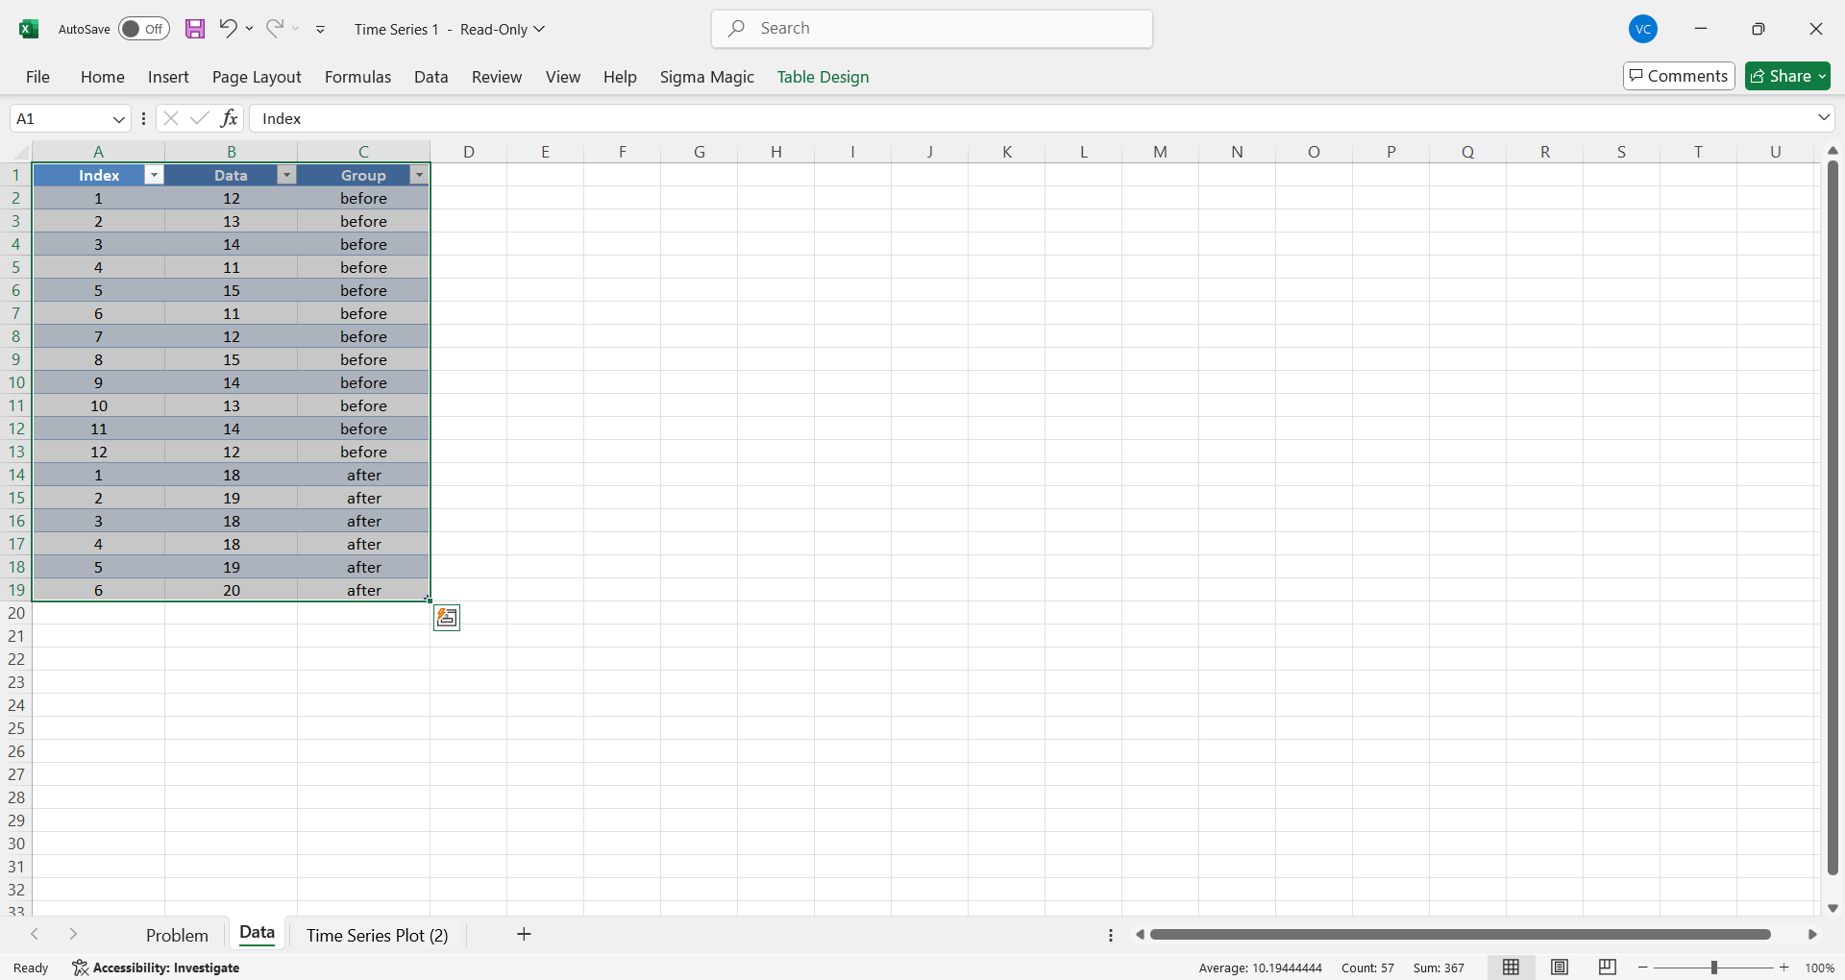1845x980 pixels.
Task: Click the formula bar showing Index
Action: coord(1032,118)
